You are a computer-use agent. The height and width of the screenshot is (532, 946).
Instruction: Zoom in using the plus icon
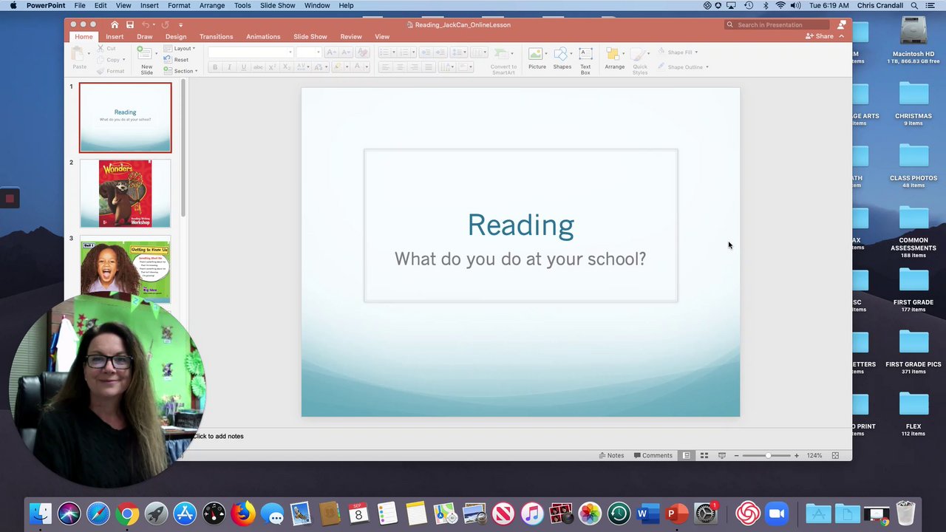[x=796, y=455]
